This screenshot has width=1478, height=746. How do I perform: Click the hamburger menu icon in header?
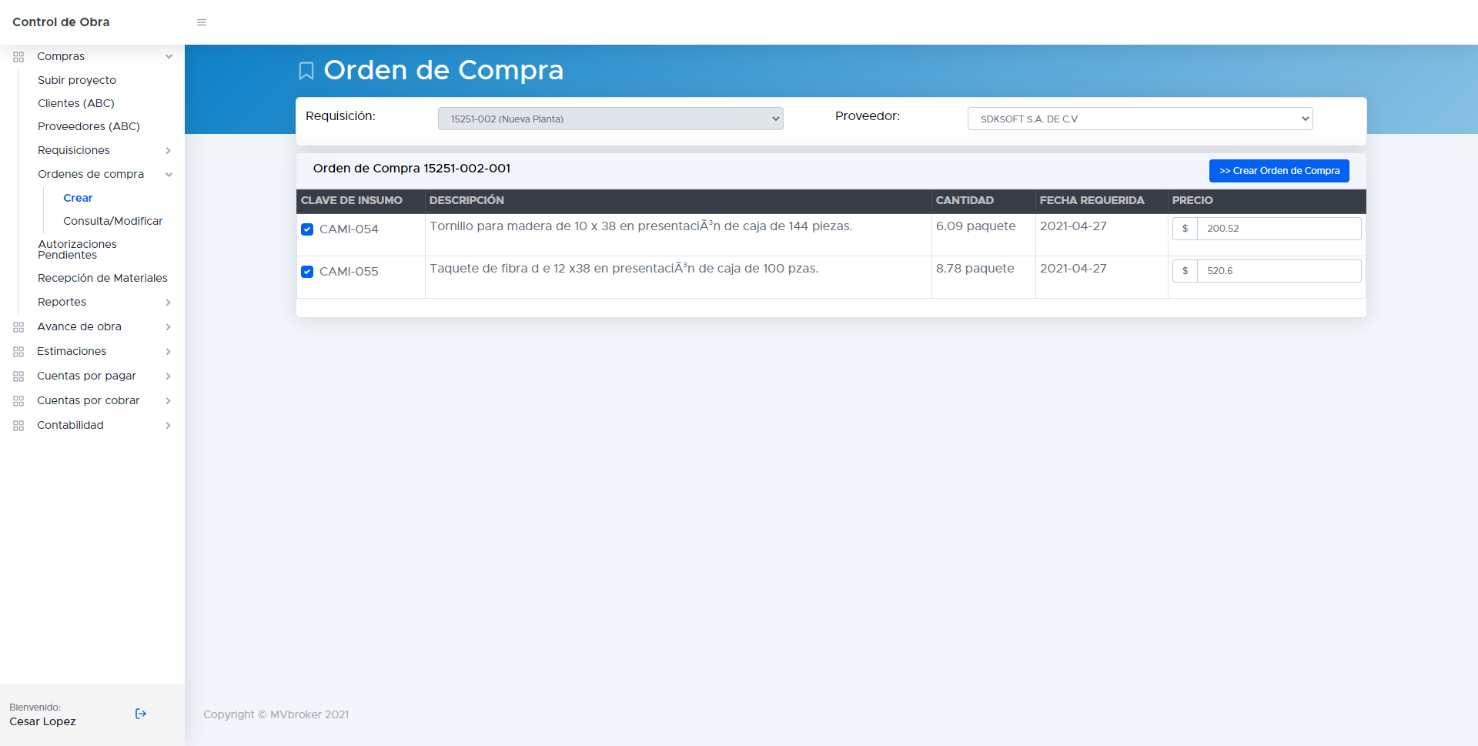(202, 22)
